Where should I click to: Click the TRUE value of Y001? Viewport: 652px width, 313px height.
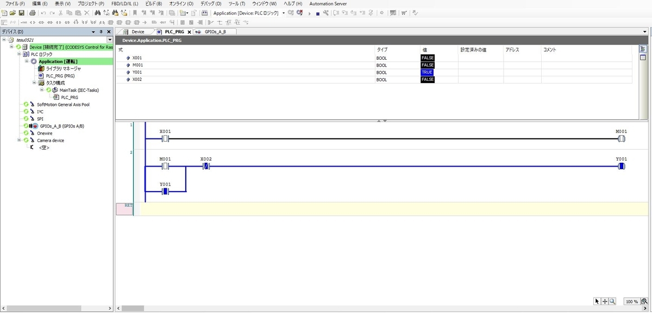point(427,72)
